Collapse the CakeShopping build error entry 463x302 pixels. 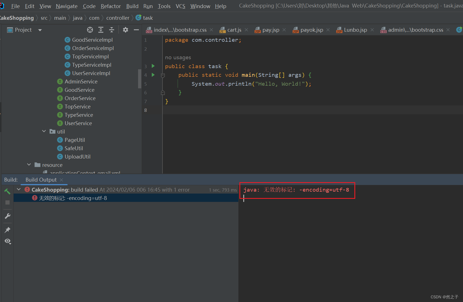pos(18,189)
